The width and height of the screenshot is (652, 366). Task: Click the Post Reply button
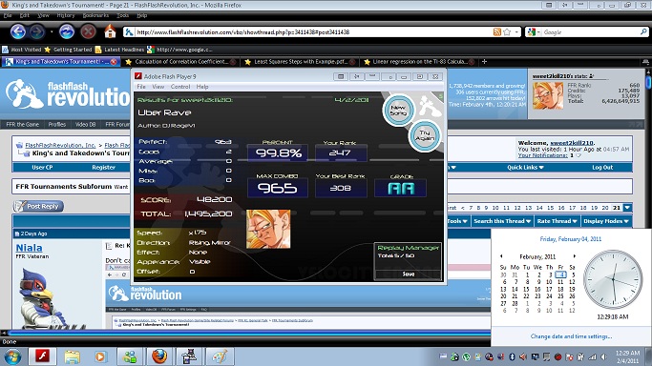tap(38, 206)
